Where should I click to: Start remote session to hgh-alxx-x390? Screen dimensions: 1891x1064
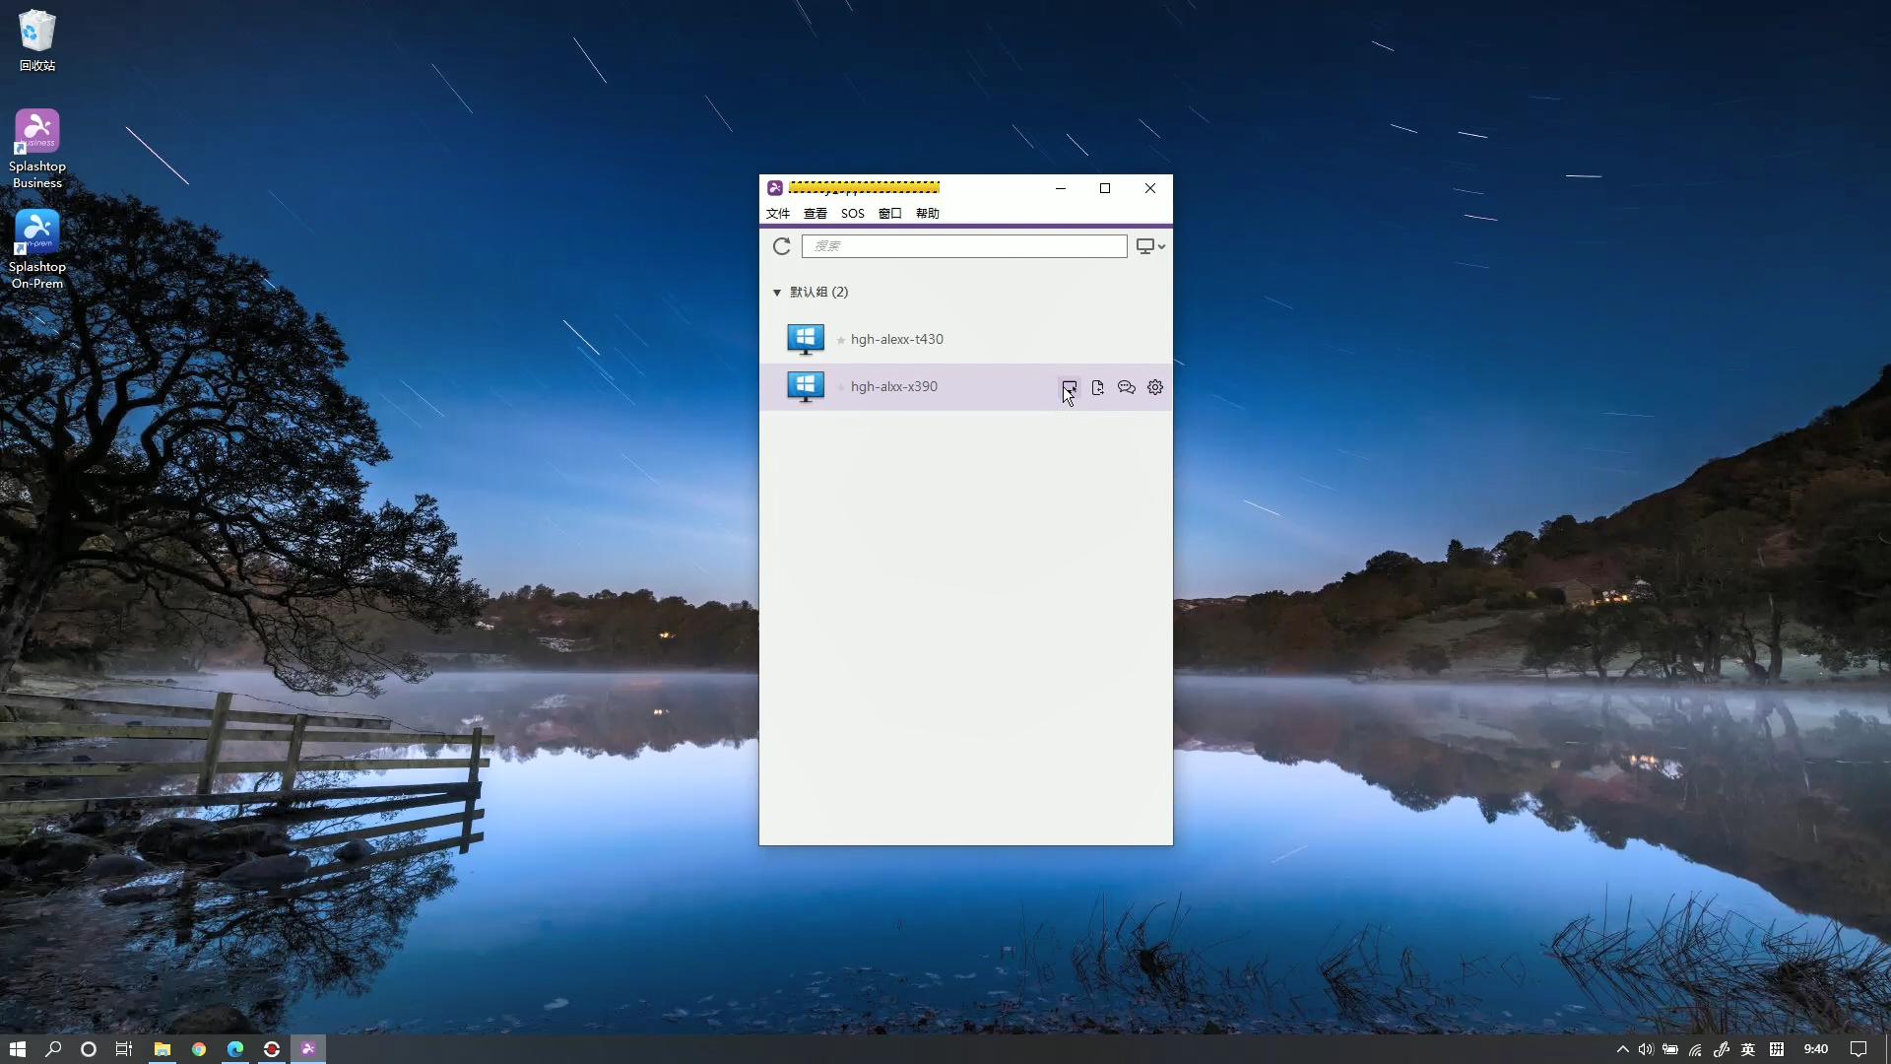click(x=1070, y=387)
